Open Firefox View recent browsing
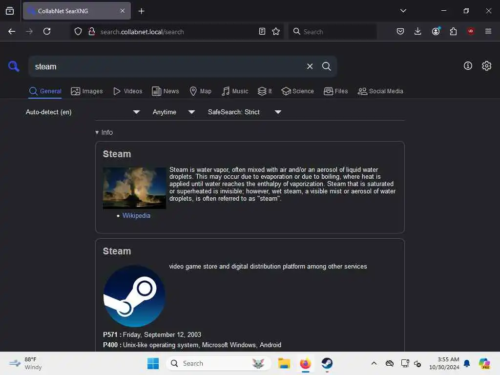The image size is (500, 375). [x=10, y=11]
